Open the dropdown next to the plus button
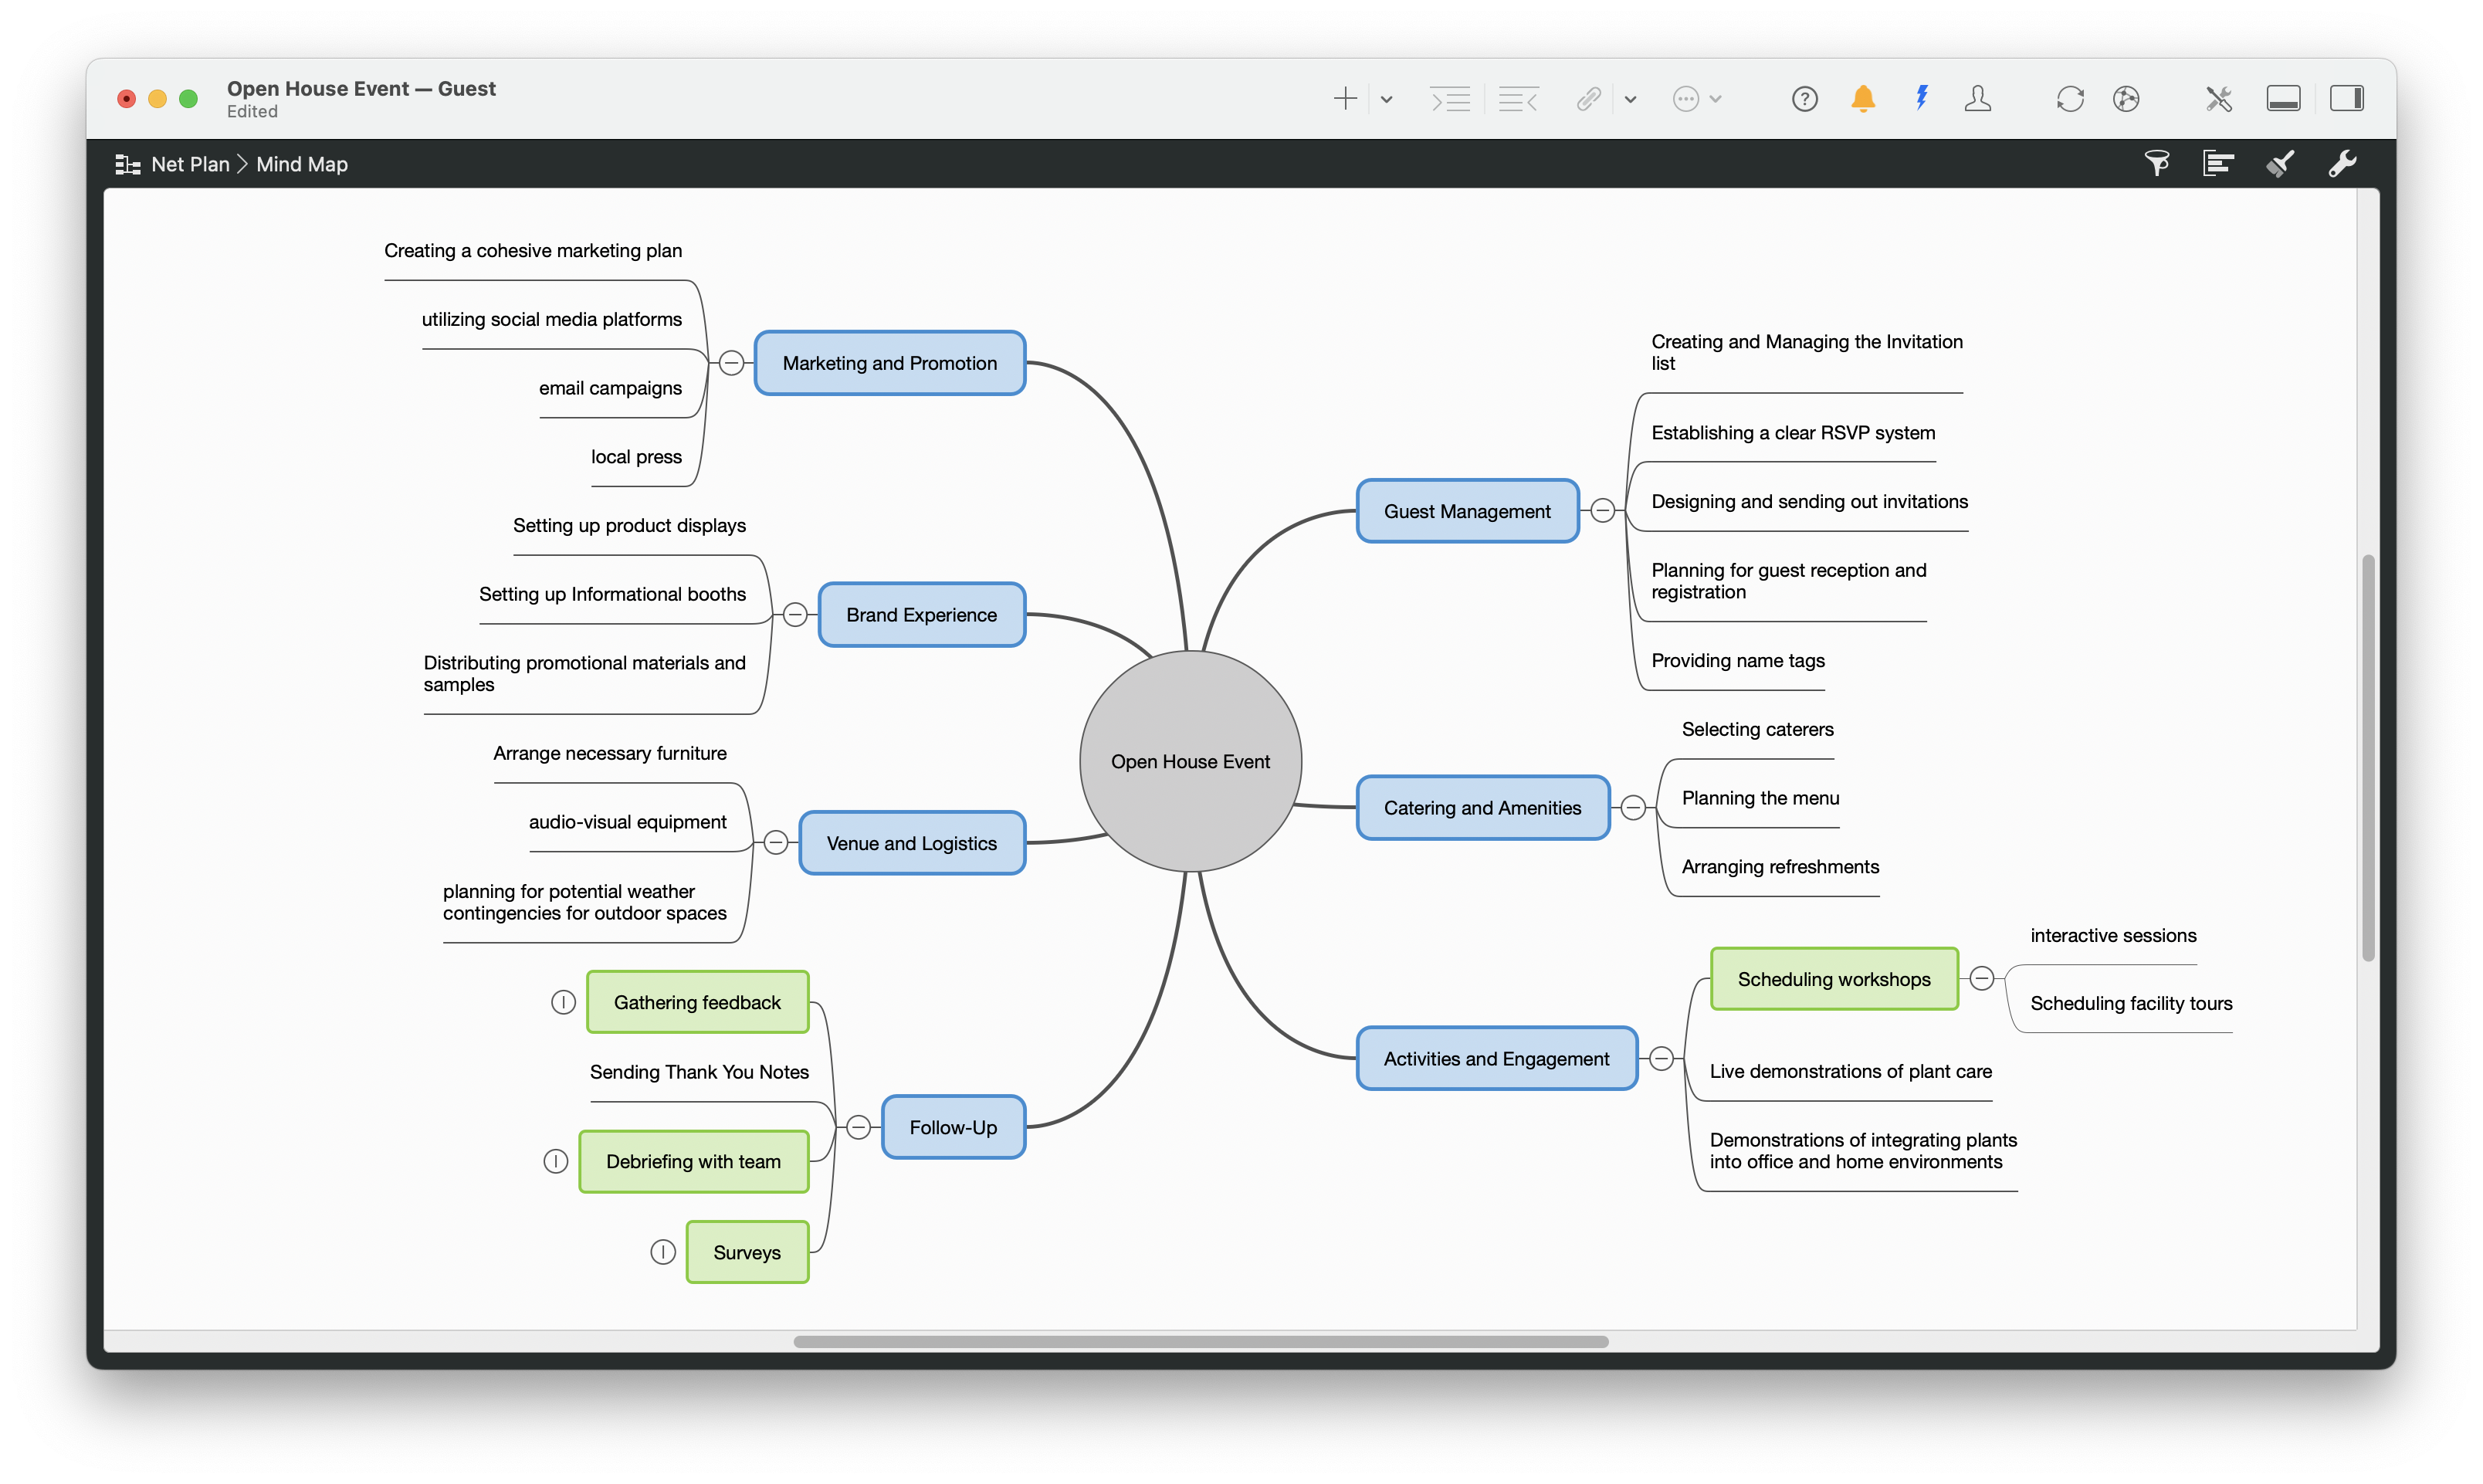The width and height of the screenshot is (2483, 1484). [x=1386, y=98]
